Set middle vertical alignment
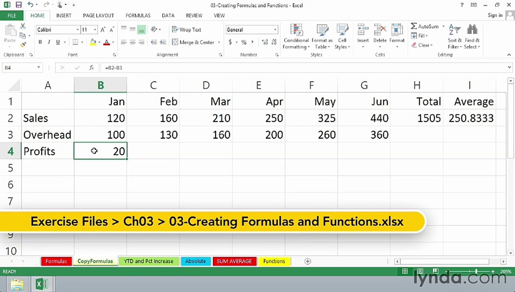Image resolution: width=515 pixels, height=292 pixels. click(133, 30)
